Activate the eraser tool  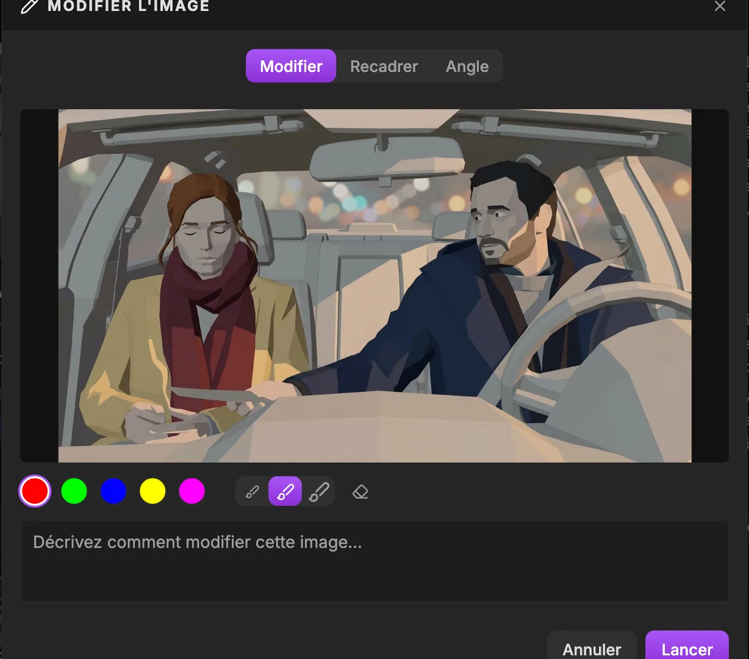360,492
